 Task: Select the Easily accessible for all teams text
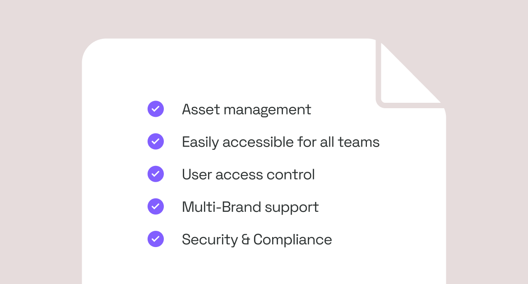coord(281,142)
